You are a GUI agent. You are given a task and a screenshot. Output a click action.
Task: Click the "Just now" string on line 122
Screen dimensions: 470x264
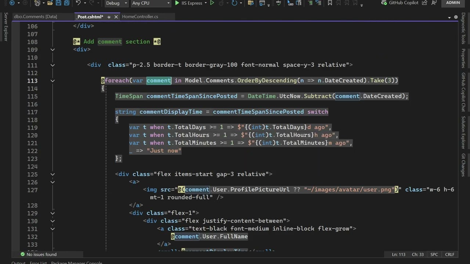pos(164,151)
